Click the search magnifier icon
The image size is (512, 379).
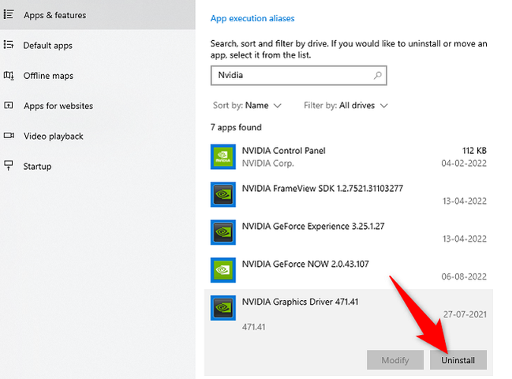pyautogui.click(x=378, y=76)
